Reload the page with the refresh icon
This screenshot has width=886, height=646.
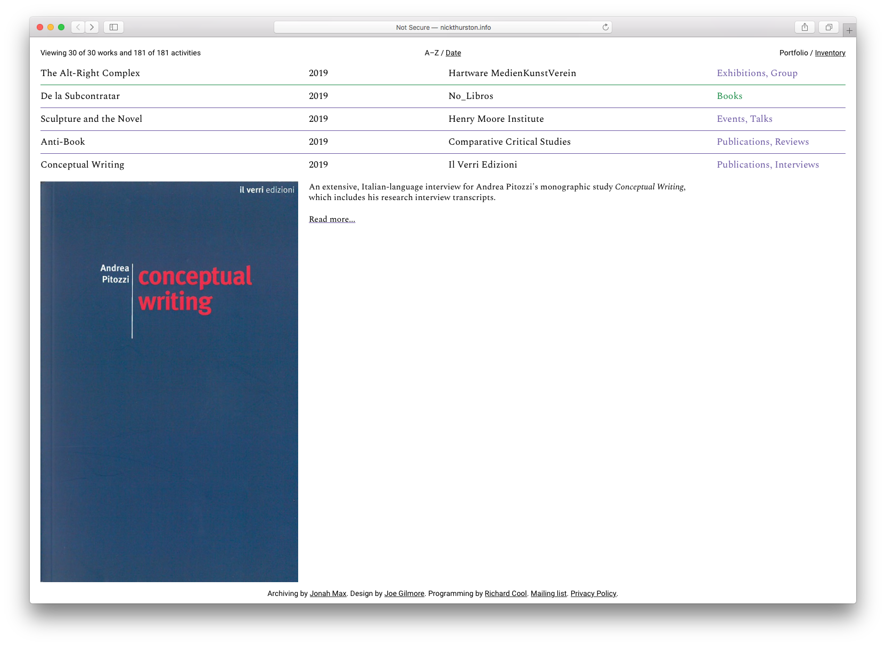tap(605, 27)
